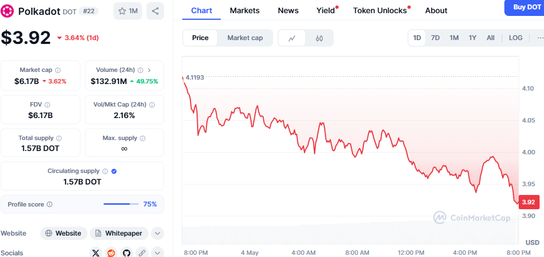Toggle the chart to Market cap
Screen dimensions: 544x257
click(x=245, y=38)
